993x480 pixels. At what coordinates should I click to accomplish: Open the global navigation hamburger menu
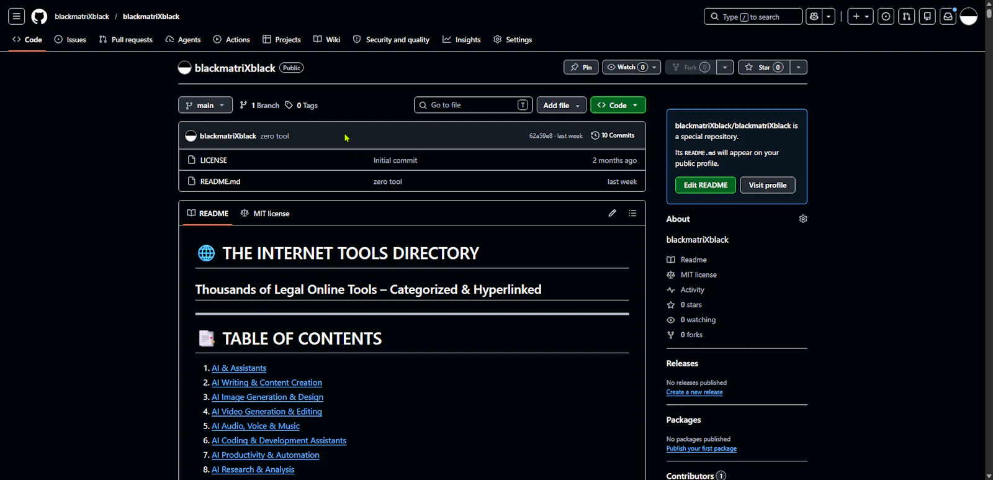coord(17,17)
